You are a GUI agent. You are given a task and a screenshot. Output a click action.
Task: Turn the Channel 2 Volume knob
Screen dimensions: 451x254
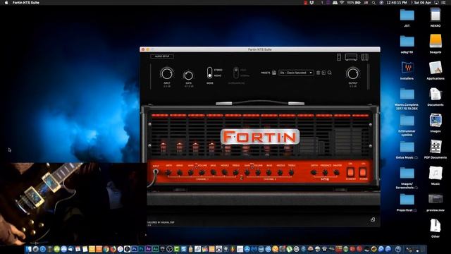pyautogui.click(x=258, y=173)
